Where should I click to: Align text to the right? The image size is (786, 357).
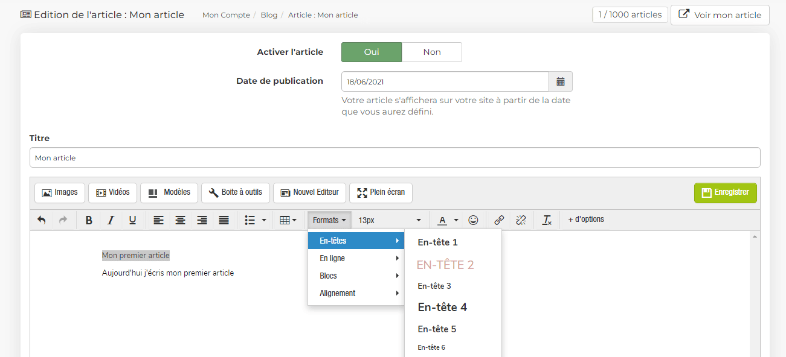[x=202, y=220]
